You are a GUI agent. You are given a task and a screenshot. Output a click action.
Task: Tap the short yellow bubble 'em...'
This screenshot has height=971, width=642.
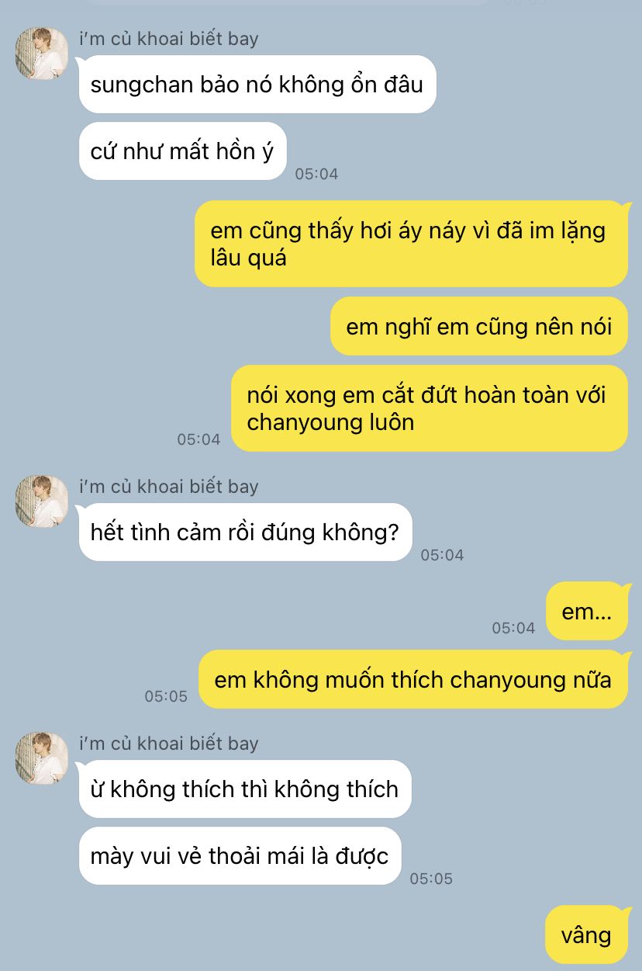click(587, 612)
